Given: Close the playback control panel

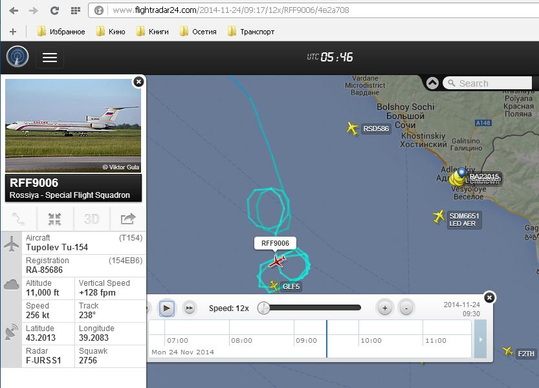Looking at the screenshot, I should pos(489,297).
